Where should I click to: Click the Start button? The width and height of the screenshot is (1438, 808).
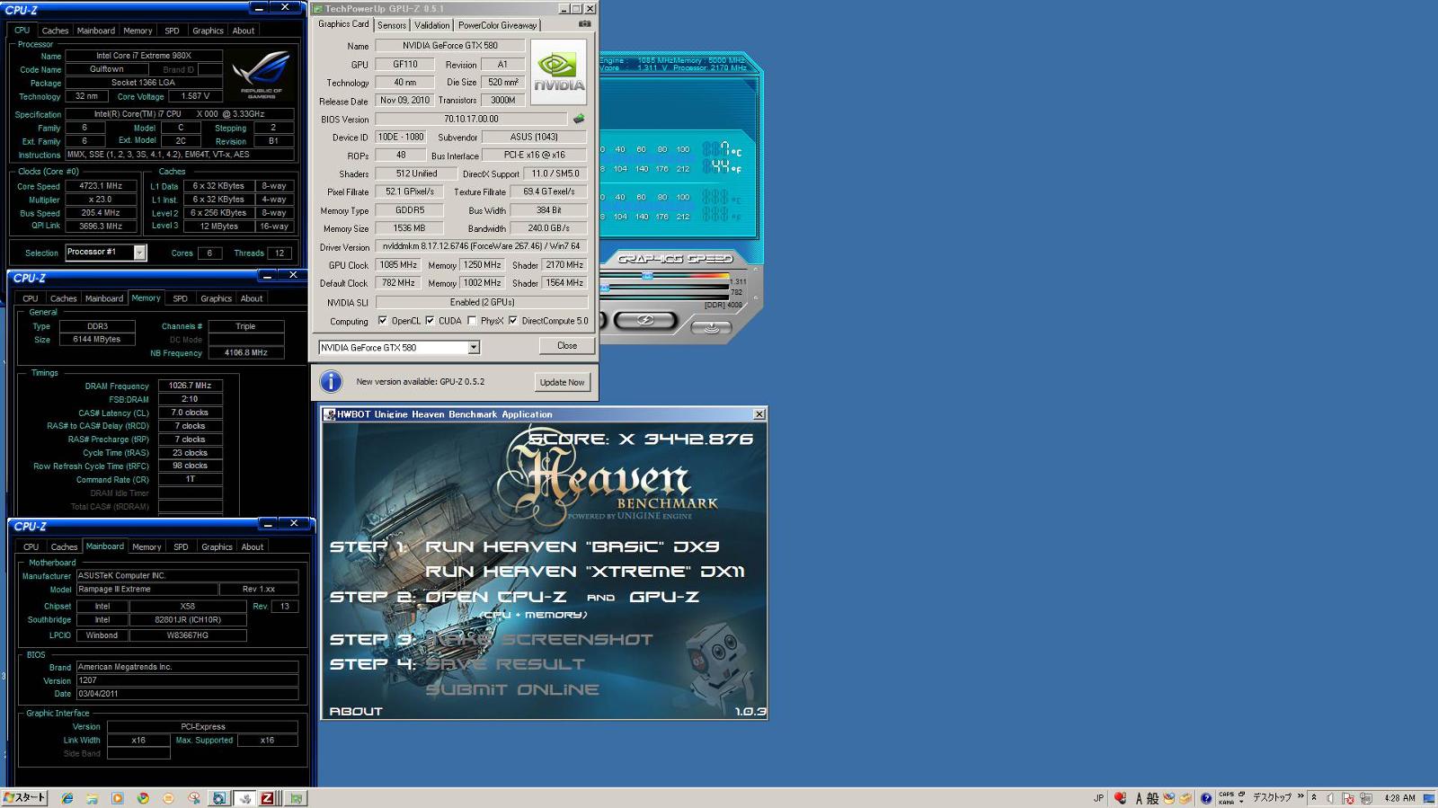(x=24, y=798)
